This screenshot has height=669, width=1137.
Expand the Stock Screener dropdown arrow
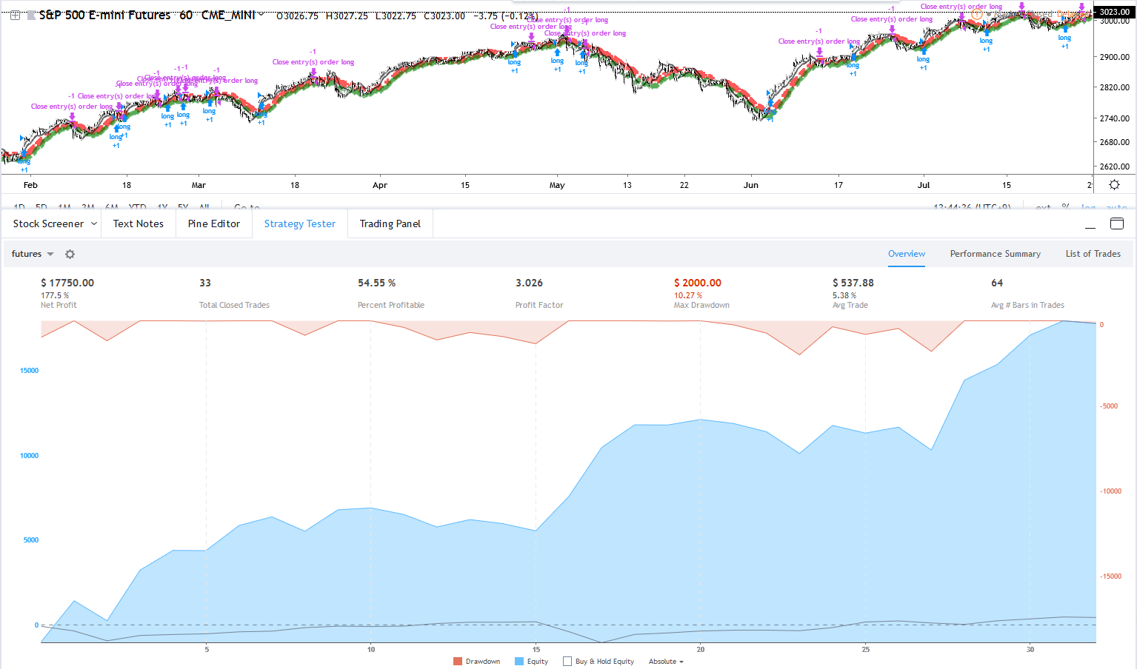point(94,223)
